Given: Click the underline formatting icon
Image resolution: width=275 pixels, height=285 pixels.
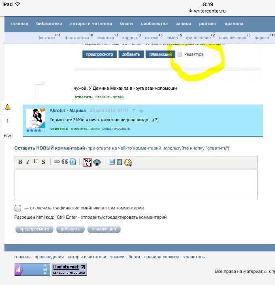Looking at the screenshot, I should 36,162.
